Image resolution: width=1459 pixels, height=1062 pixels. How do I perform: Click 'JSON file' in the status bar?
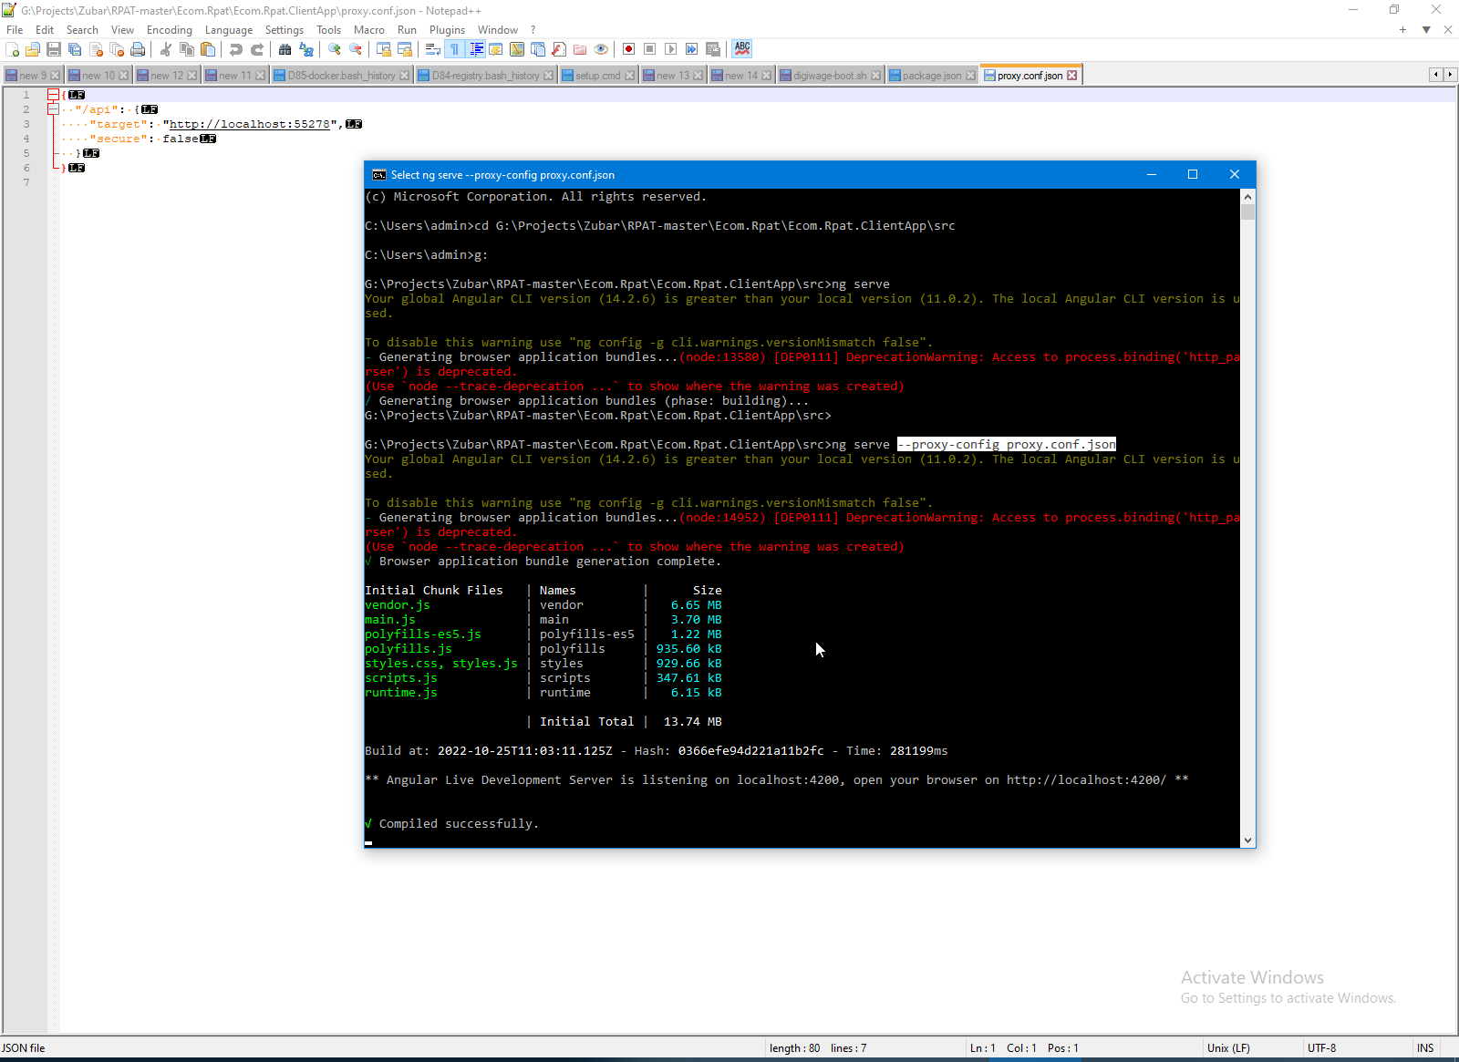(x=24, y=1048)
